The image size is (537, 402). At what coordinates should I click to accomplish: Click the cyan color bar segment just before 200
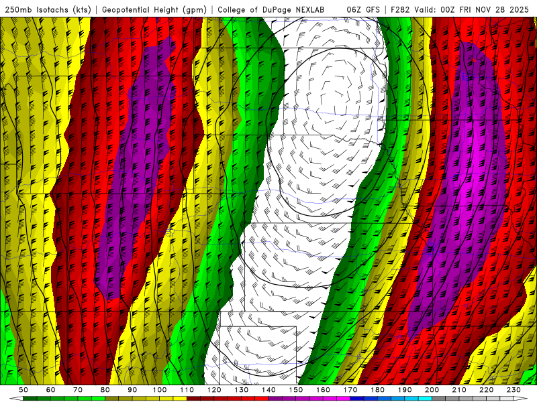(426, 399)
